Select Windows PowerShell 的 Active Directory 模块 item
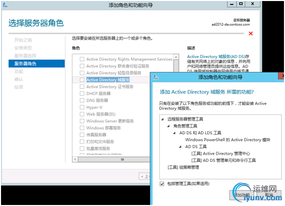This screenshot has height=206, width=285. click(228, 140)
